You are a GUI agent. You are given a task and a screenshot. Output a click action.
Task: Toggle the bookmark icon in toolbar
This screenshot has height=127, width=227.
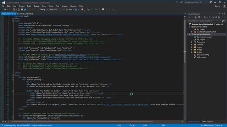coord(103,10)
